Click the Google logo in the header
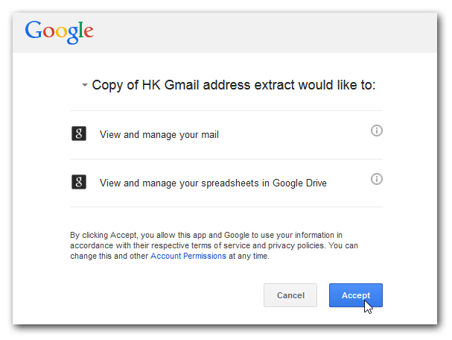 click(59, 32)
